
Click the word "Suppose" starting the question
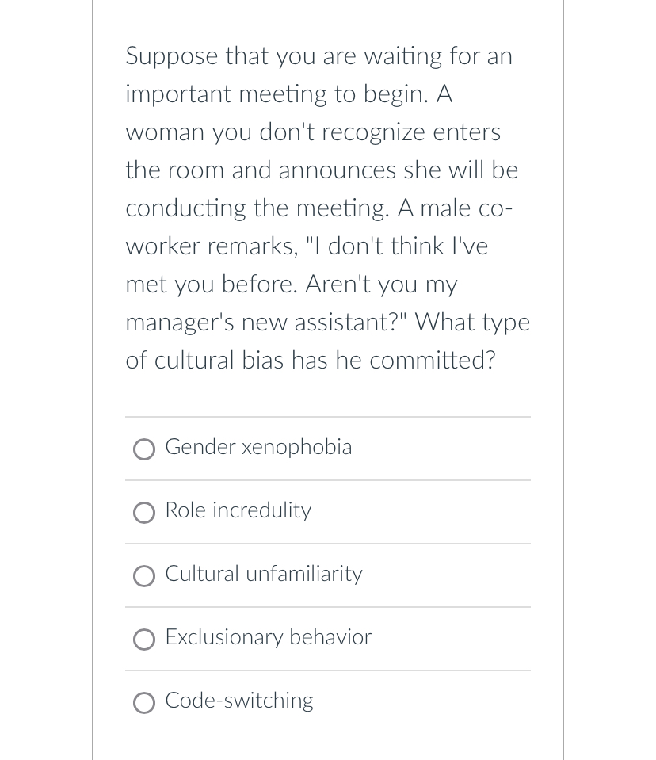(x=171, y=56)
